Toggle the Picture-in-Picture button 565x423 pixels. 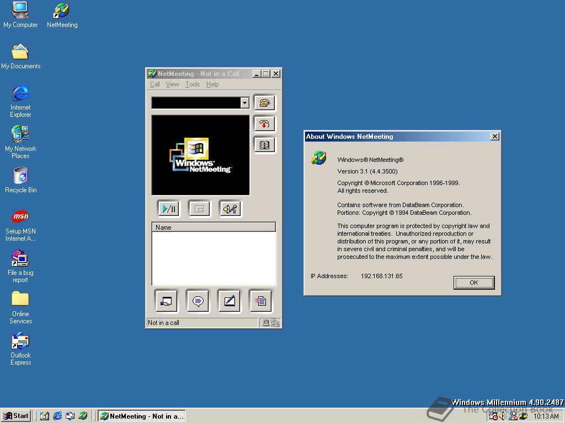(200, 209)
